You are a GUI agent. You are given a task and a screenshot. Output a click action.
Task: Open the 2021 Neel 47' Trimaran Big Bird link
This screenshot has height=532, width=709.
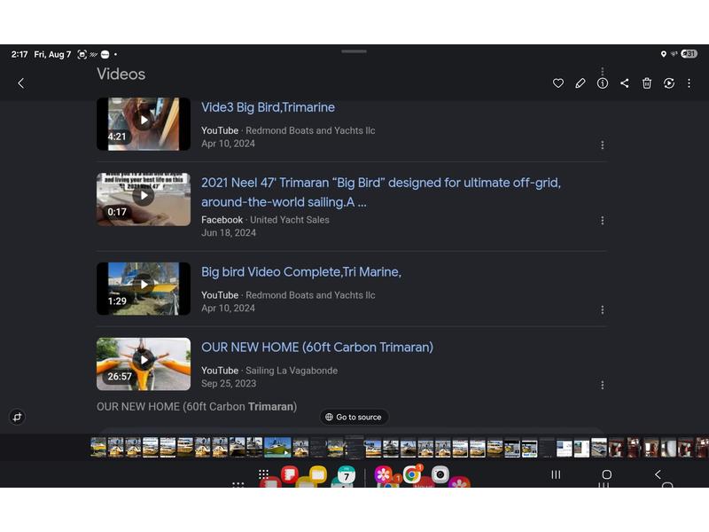pyautogui.click(x=381, y=192)
